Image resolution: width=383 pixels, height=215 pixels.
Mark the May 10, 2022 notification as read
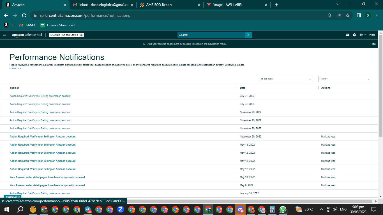[328, 177]
